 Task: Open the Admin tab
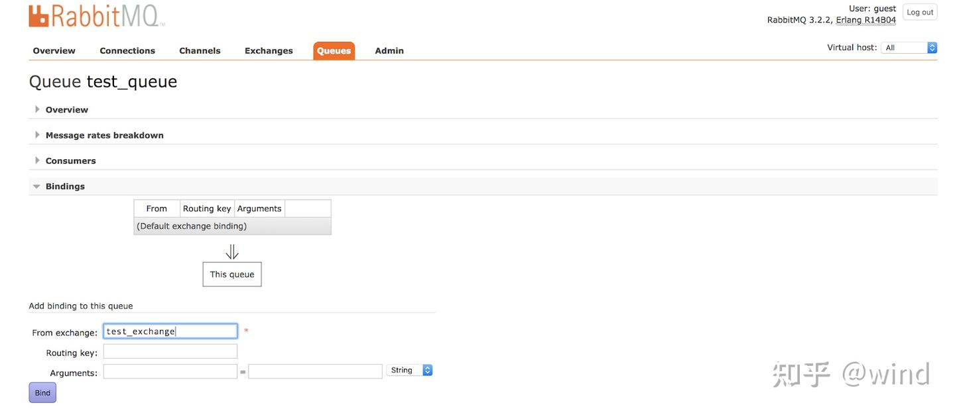pos(389,50)
